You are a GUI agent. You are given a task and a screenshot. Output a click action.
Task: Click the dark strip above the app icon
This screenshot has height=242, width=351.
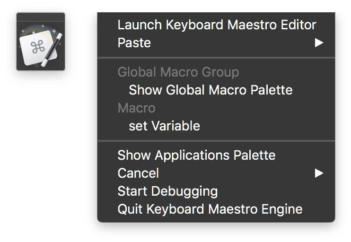coord(40,17)
